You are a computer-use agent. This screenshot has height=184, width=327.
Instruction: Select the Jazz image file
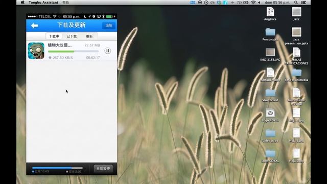tap(296, 14)
